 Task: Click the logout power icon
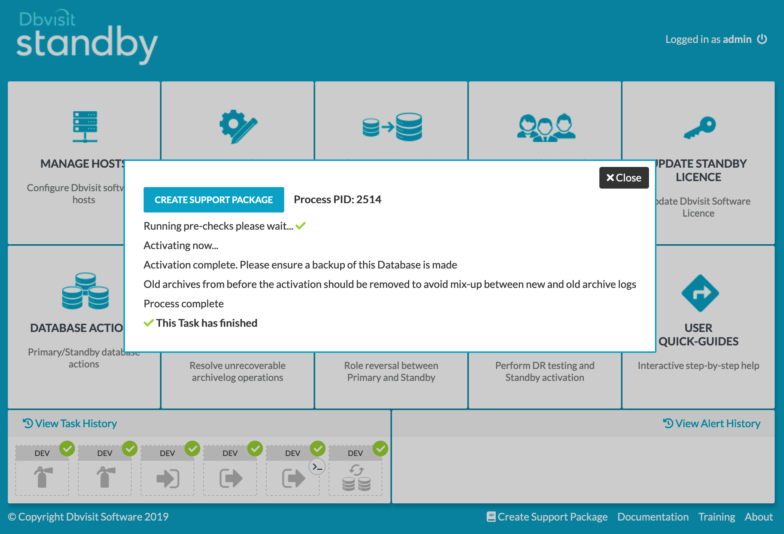click(762, 39)
